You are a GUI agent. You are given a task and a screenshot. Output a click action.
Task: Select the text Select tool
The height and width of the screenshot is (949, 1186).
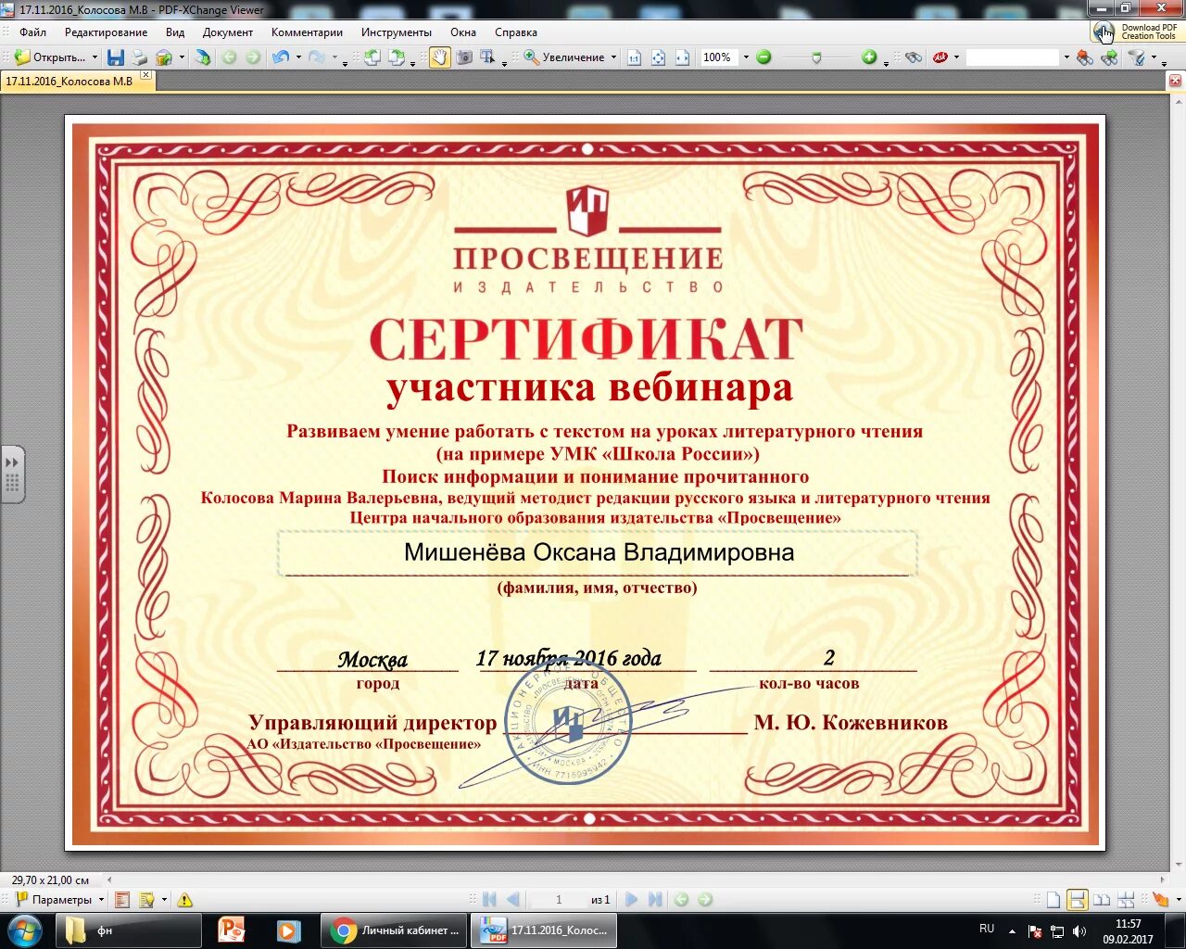pyautogui.click(x=488, y=57)
